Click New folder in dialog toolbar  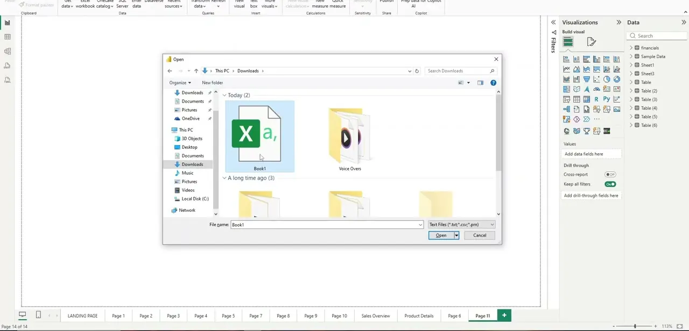212,83
